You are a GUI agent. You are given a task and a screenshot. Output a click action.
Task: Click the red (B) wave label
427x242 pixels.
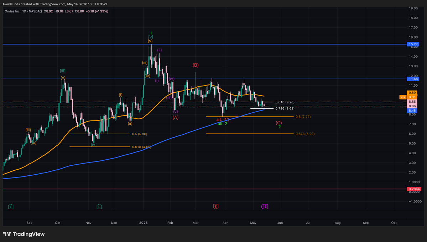pyautogui.click(x=196, y=65)
